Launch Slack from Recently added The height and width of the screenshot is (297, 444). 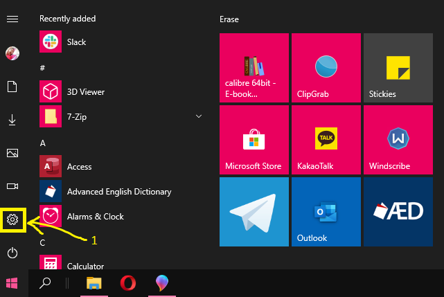[x=121, y=42]
